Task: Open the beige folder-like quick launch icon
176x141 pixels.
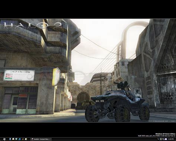Action: point(13,139)
